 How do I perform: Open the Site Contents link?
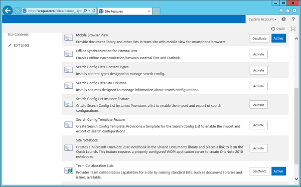(x=18, y=35)
